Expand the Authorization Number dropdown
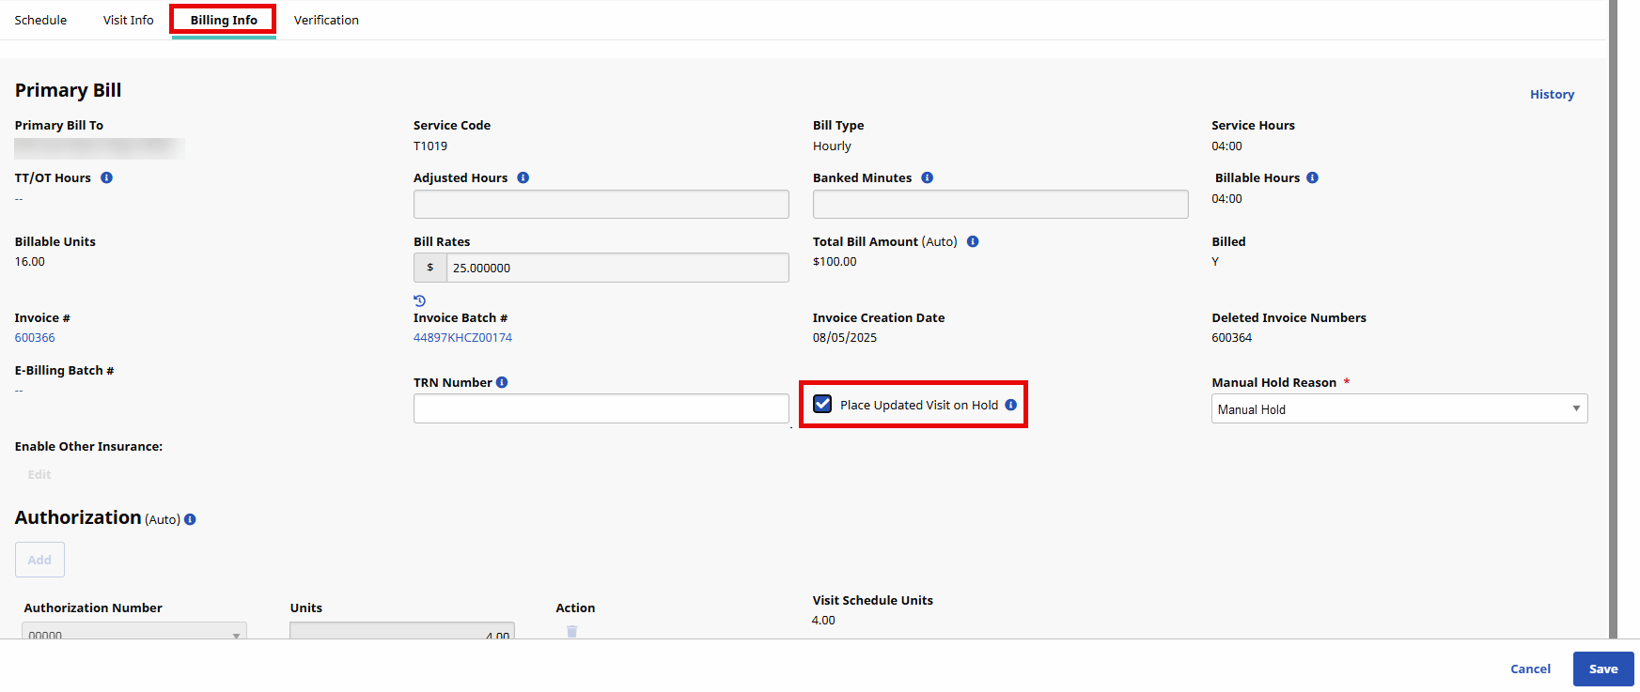The image size is (1640, 692). point(134,632)
